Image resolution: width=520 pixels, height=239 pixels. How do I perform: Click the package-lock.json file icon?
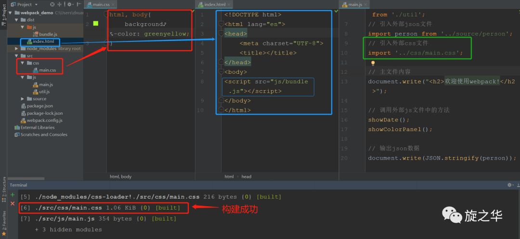click(24, 113)
